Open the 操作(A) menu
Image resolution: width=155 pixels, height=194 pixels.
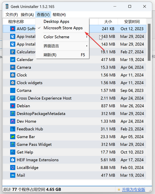(27, 15)
